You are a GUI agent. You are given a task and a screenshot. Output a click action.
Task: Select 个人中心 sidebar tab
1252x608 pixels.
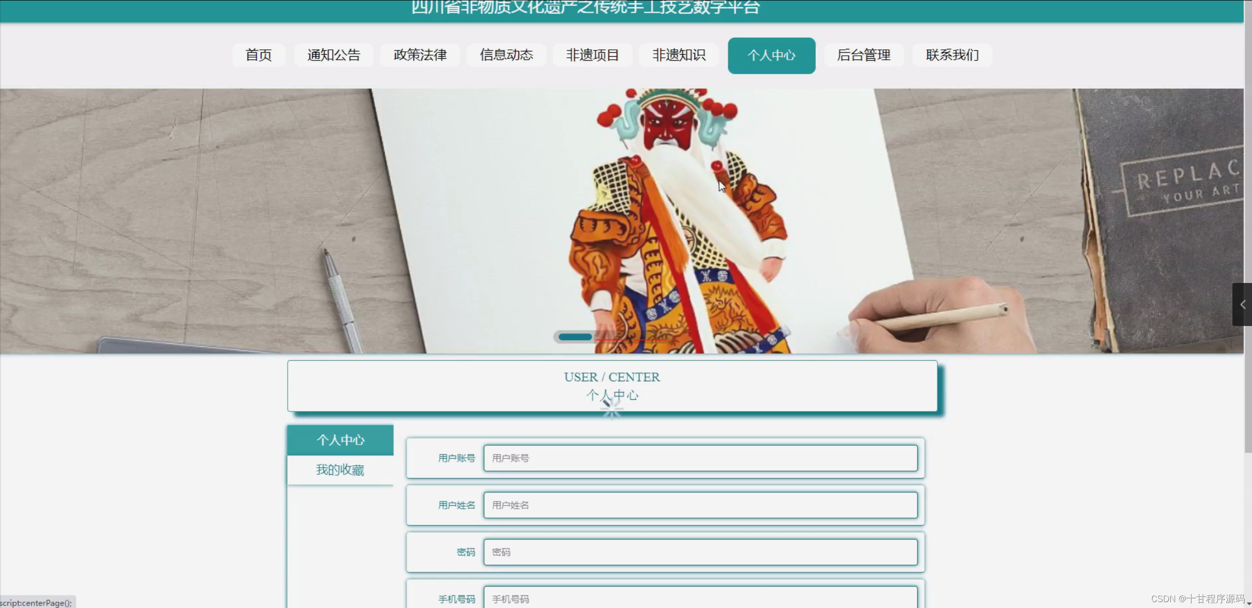pos(340,440)
